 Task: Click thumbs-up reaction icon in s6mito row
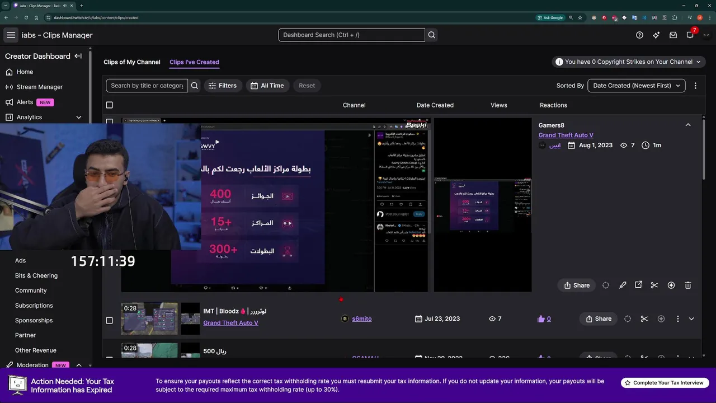click(x=541, y=318)
